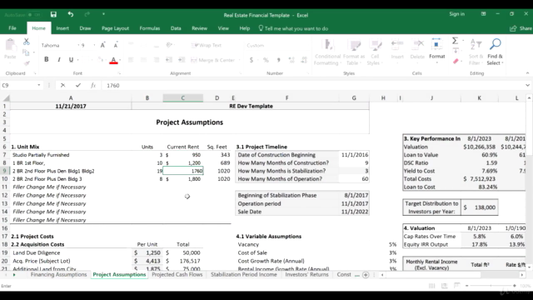Screen dimensions: 533x300
Task: Click the Cut scissors icon
Action: (26, 42)
